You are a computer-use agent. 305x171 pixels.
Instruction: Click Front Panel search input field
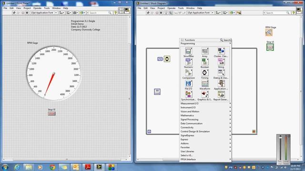(x=99, y=13)
